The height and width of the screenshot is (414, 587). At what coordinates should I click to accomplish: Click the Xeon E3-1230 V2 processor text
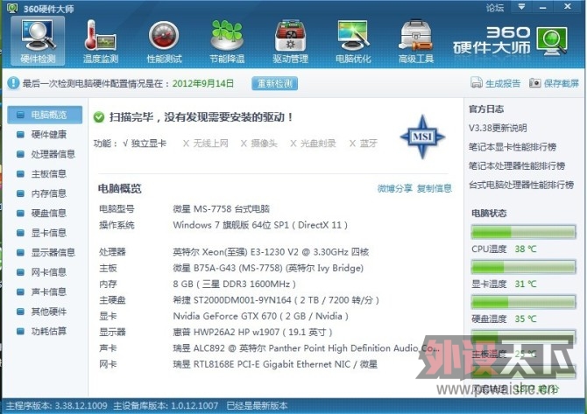coord(271,252)
